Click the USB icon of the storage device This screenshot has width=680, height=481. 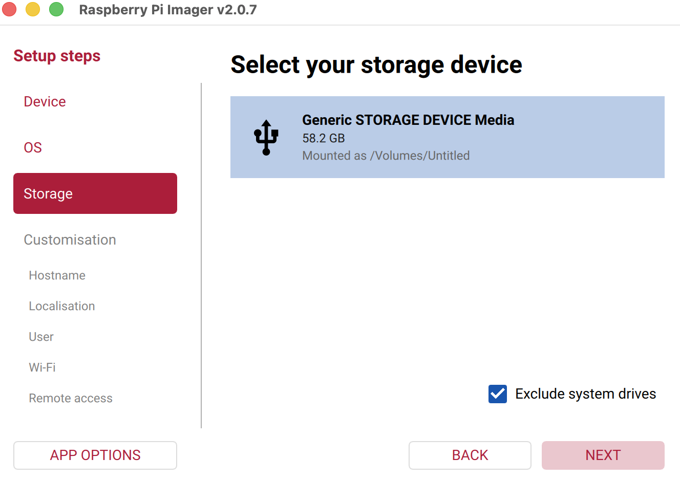(x=266, y=137)
